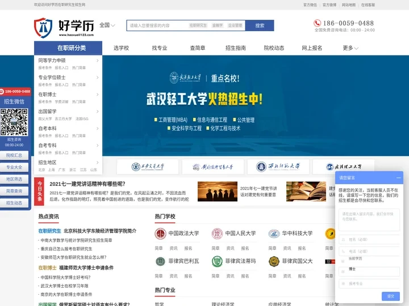
Task: Open the 武汉理工大学 logo card
Action: click(x=343, y=167)
